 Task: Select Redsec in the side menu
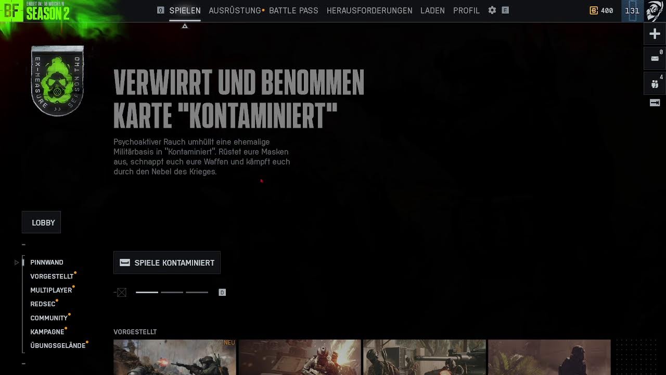[43, 304]
